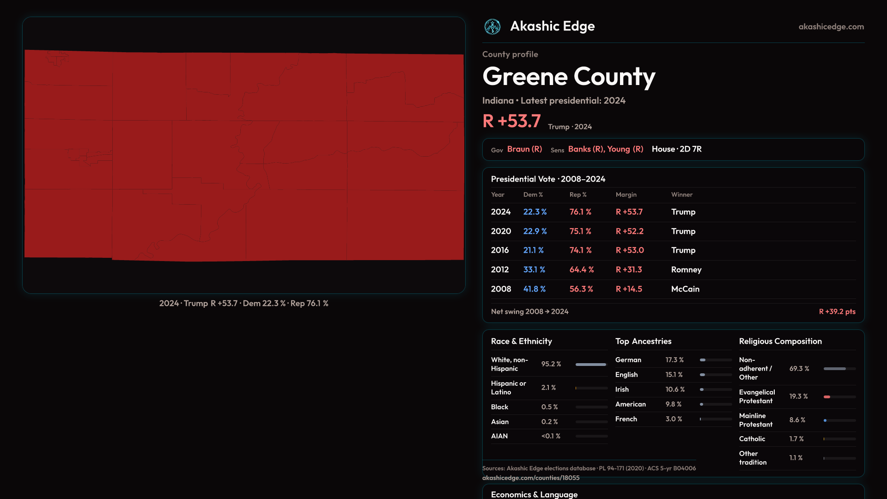Click the red county map area

click(244, 155)
